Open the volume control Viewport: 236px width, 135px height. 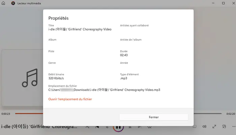(204, 127)
